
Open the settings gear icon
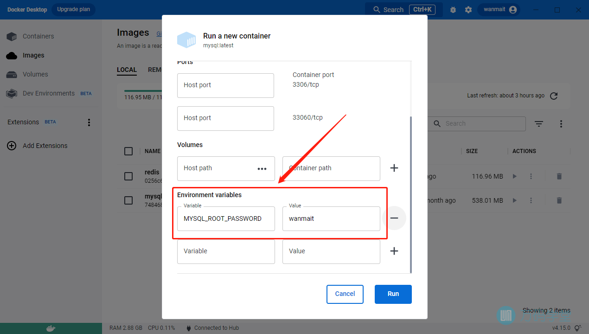pos(468,10)
